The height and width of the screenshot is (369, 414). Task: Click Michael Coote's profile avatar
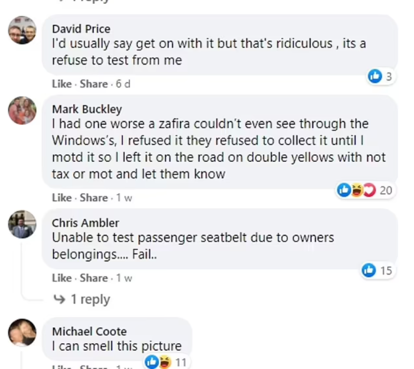click(22, 333)
